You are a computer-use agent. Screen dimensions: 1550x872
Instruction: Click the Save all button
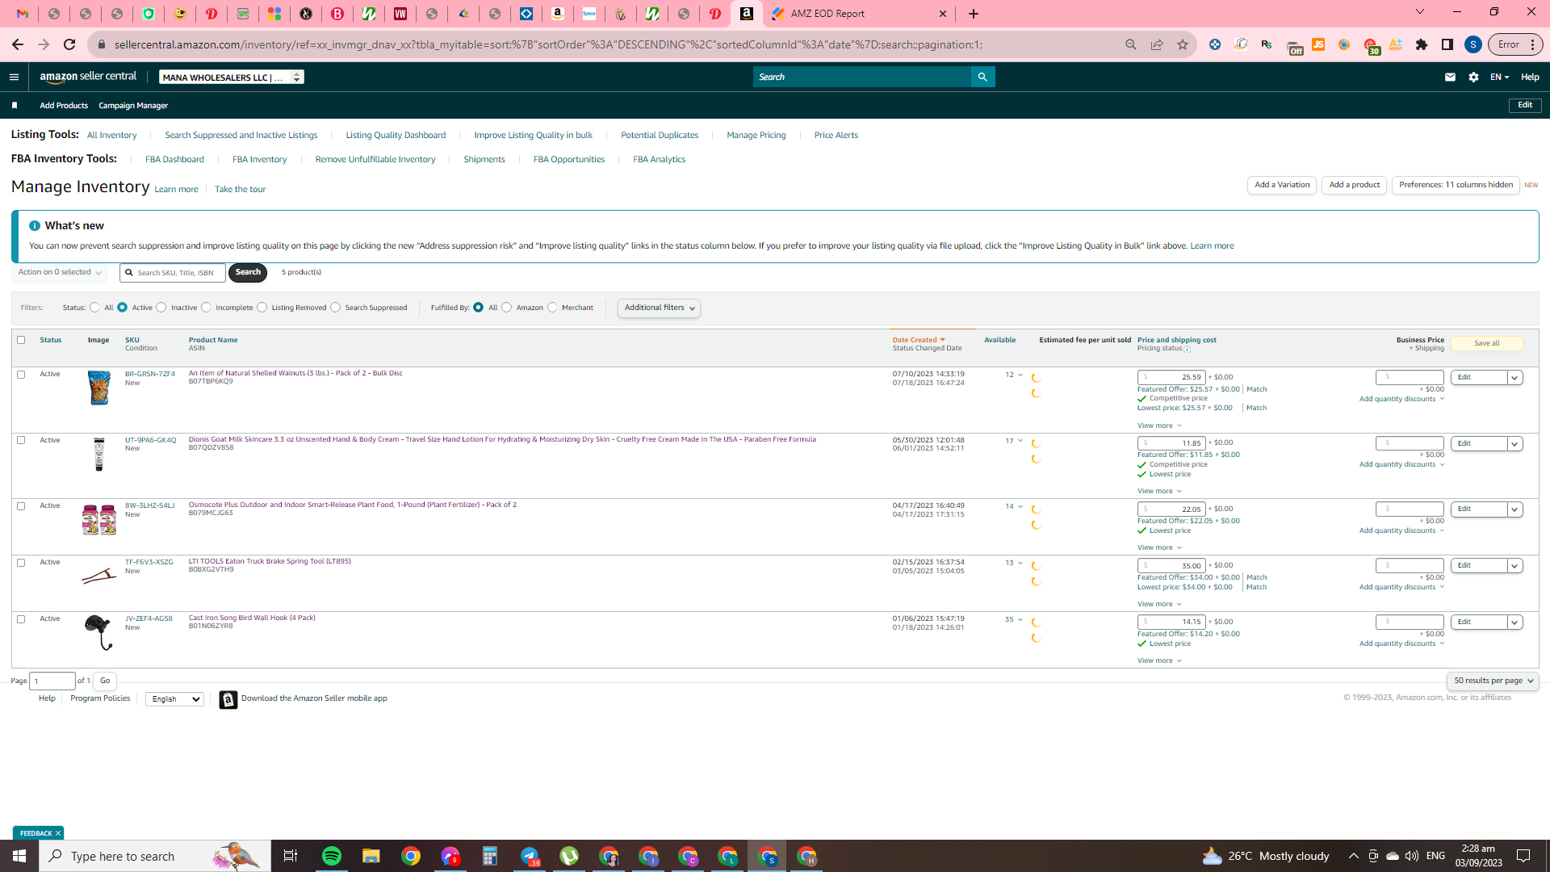point(1486,344)
